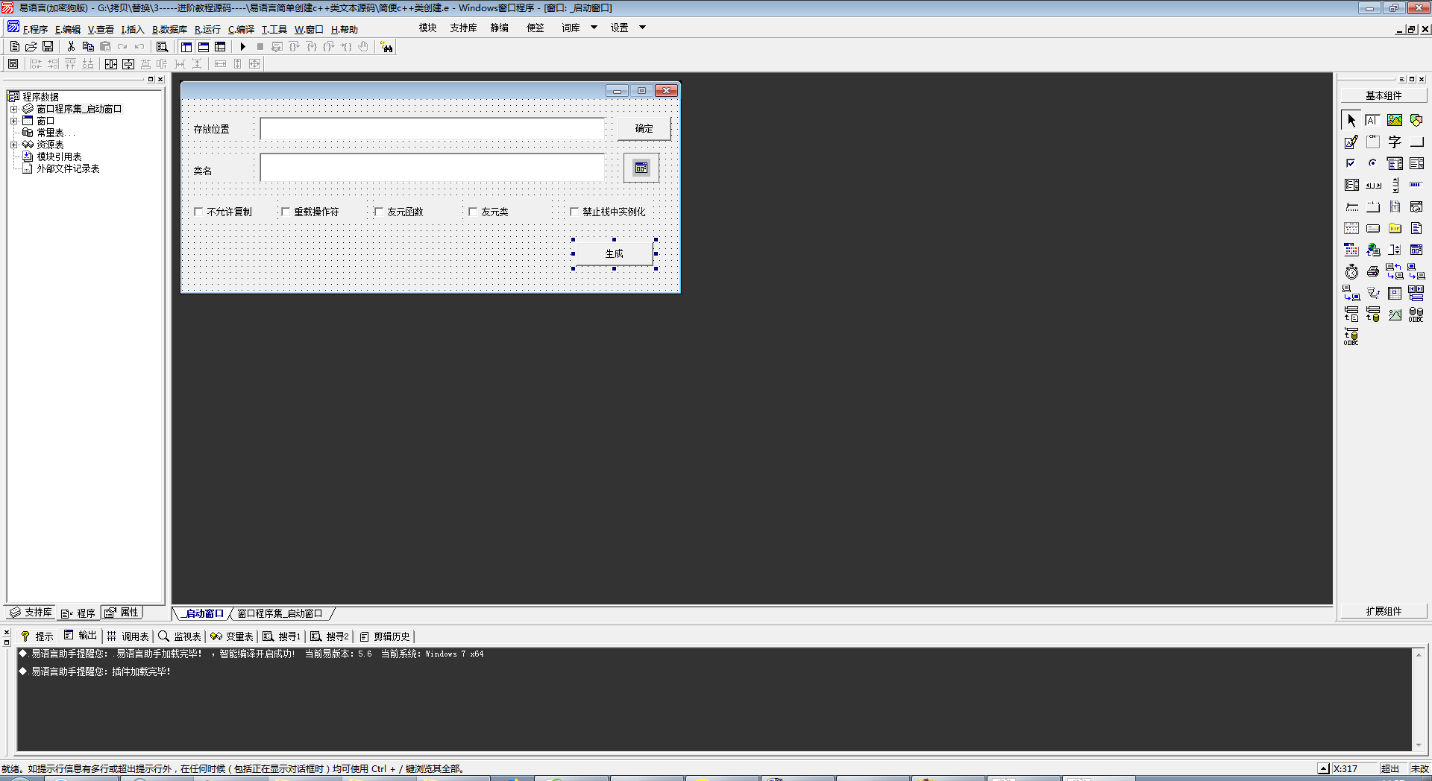Switch to the 属性 panel tab
This screenshot has width=1432, height=781.
click(122, 613)
